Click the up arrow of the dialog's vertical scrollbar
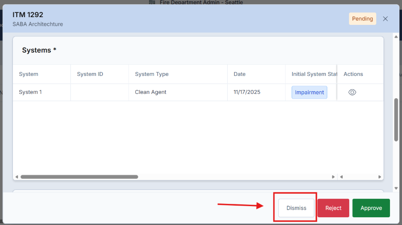This screenshot has height=225, width=402. [396, 37]
